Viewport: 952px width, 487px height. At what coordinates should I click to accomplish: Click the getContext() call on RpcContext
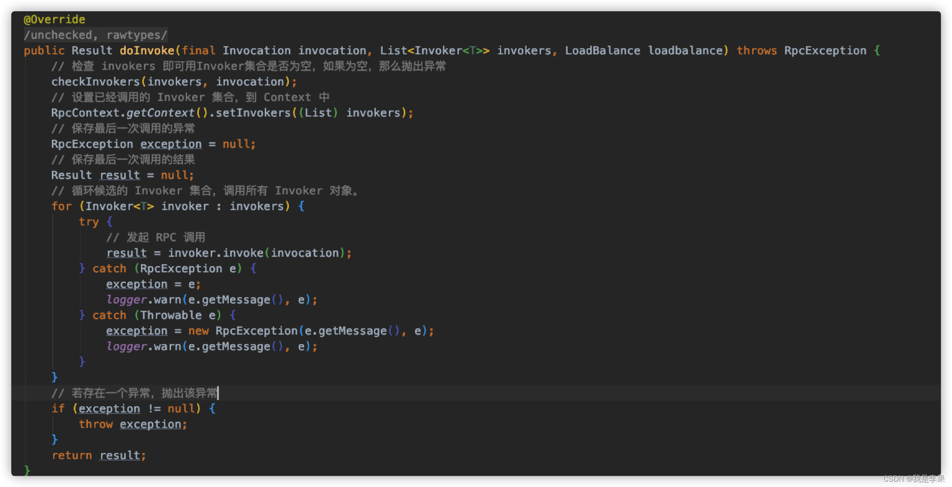[166, 113]
